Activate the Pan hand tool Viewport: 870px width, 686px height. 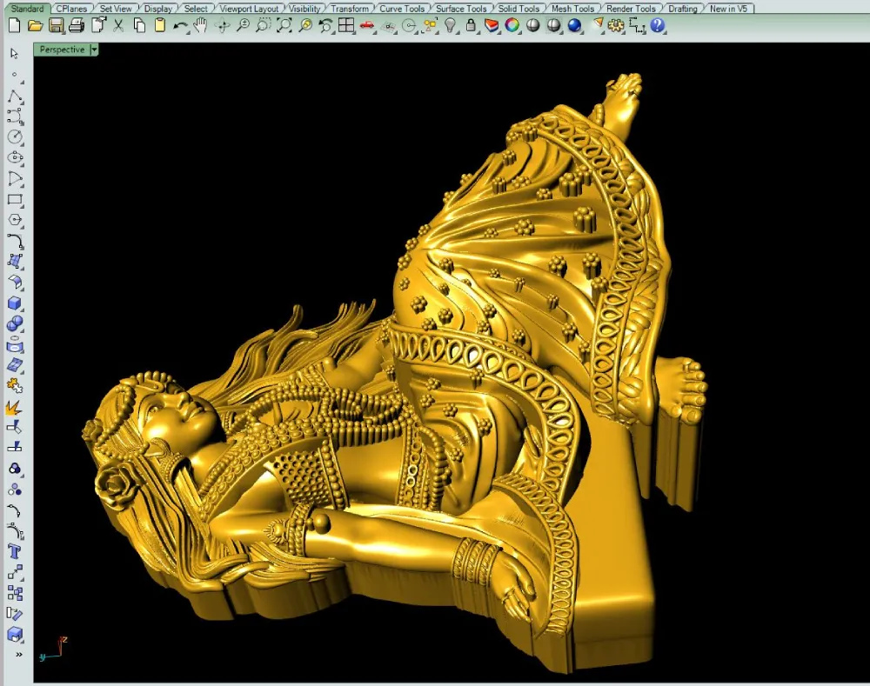(201, 25)
